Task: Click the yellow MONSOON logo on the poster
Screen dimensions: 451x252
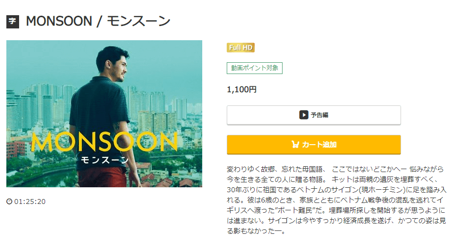Action: tap(104, 142)
